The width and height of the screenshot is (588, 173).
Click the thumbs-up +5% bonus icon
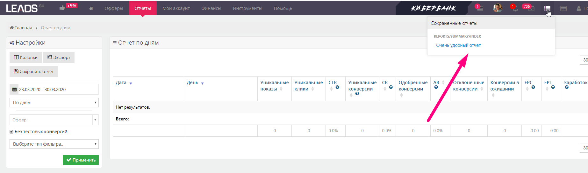(x=68, y=7)
